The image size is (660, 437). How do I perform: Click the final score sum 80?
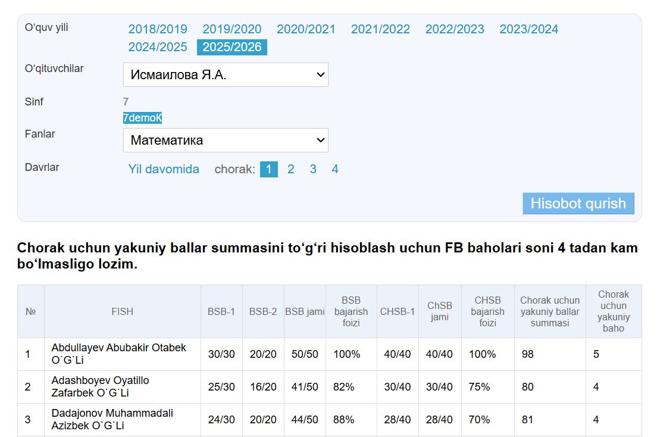click(x=527, y=387)
